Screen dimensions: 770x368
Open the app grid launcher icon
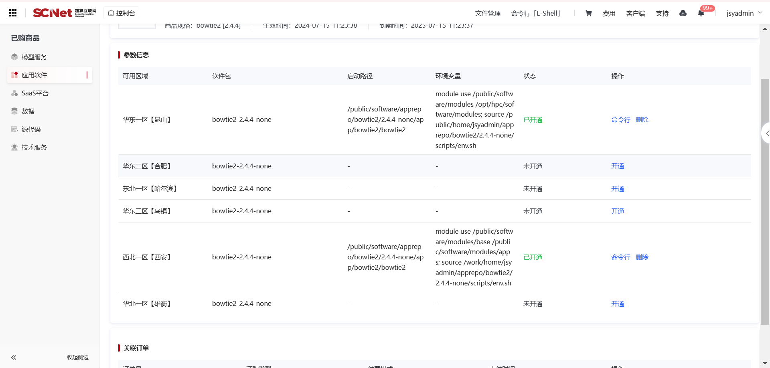coord(13,13)
